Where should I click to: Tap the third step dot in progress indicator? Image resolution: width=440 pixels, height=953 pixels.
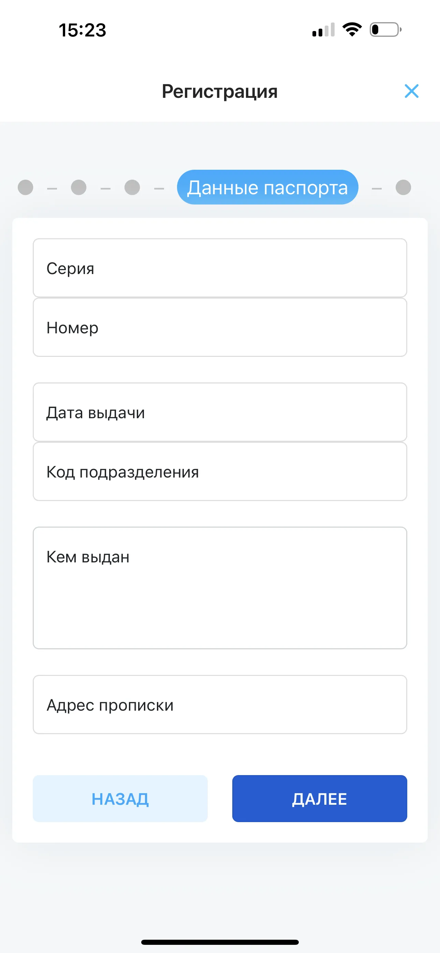click(x=132, y=187)
